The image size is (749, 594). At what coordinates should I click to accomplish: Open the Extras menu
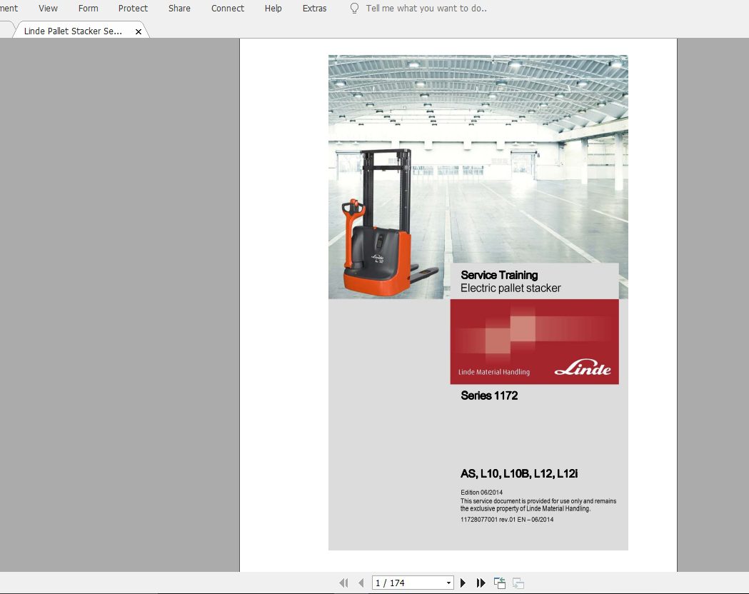tap(314, 8)
